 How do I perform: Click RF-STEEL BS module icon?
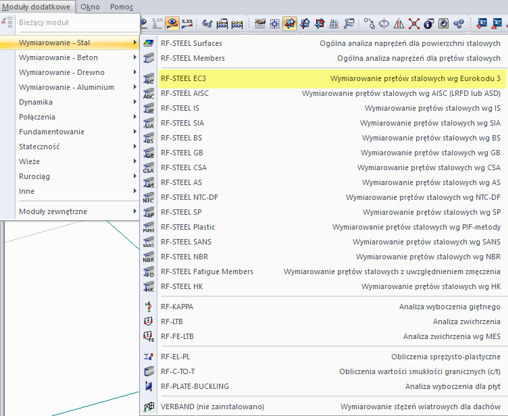click(x=149, y=138)
